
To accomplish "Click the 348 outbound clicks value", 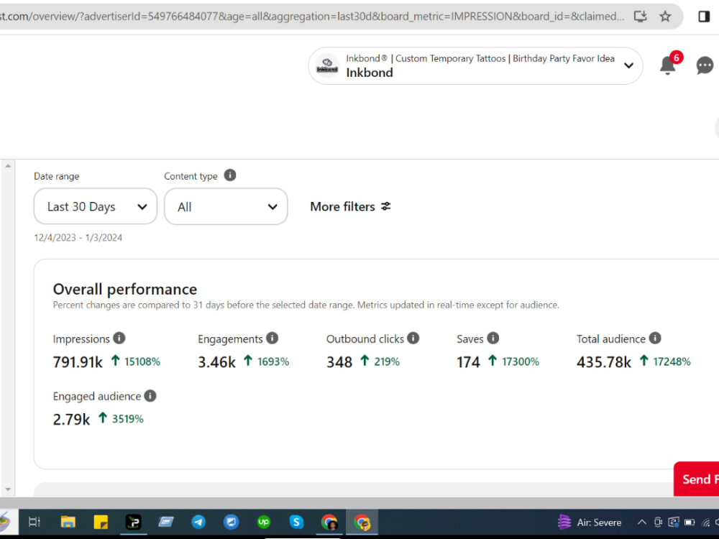I will click(339, 362).
